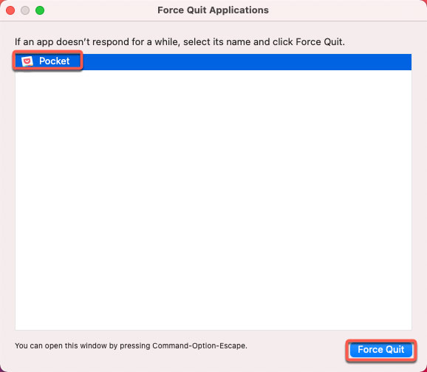Viewport: 427px width, 372px height.
Task: Click the bottom of the empty app list
Action: coord(213,322)
